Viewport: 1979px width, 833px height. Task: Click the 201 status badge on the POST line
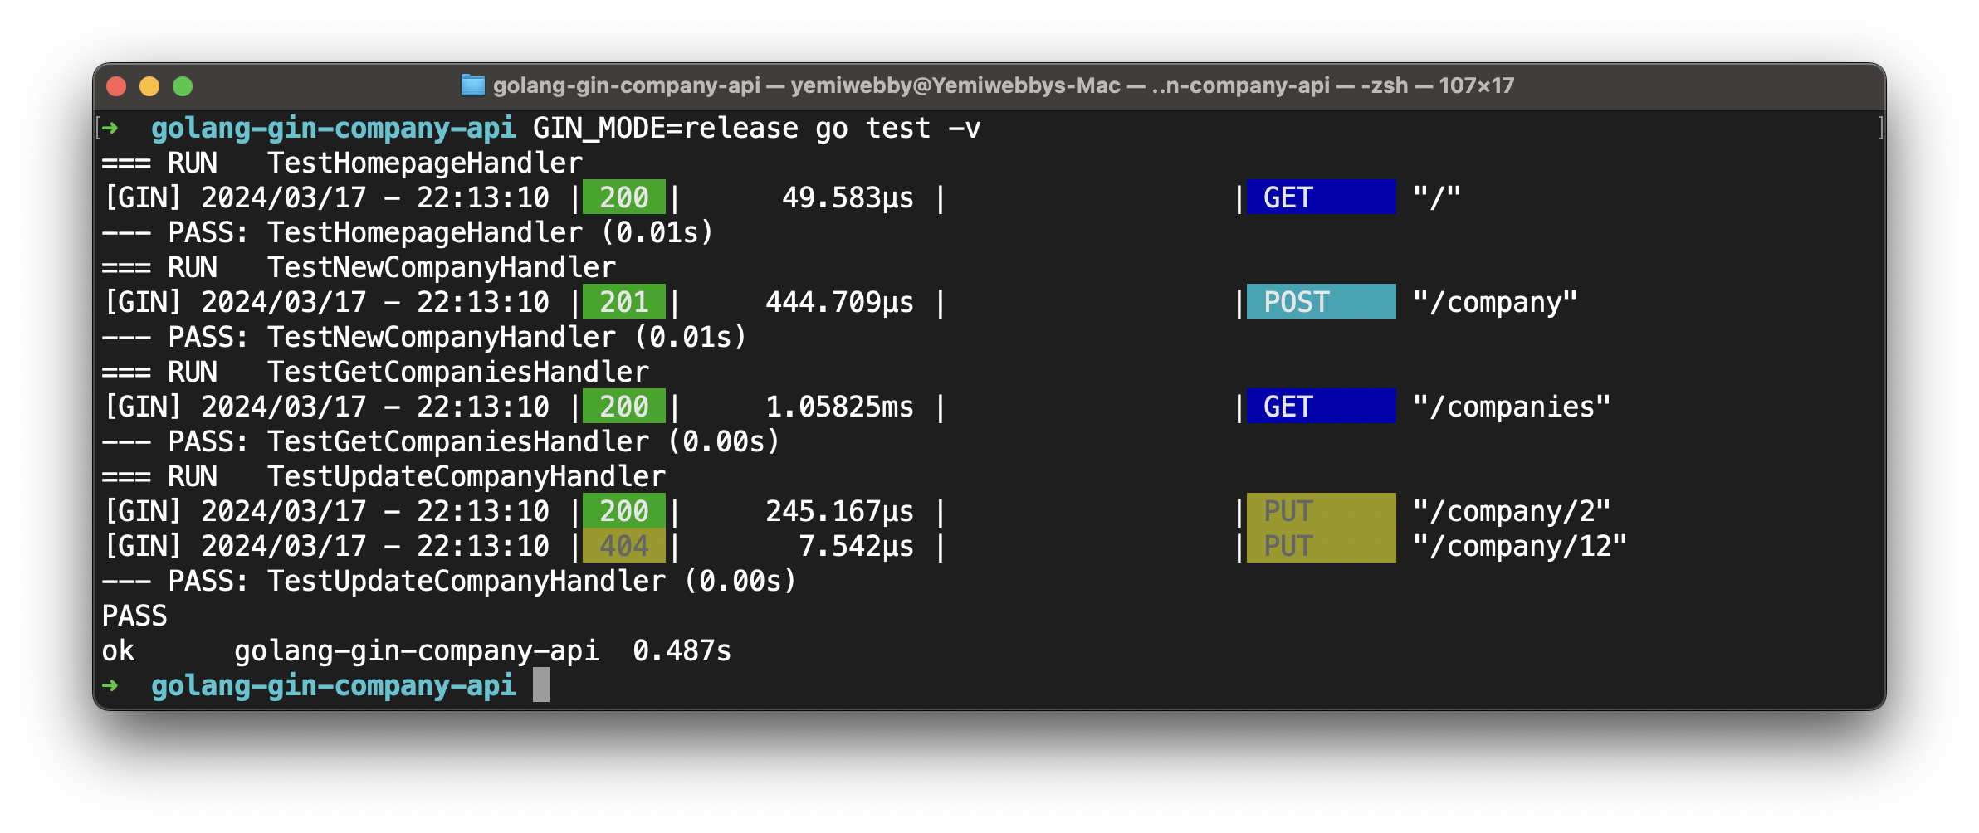(623, 302)
